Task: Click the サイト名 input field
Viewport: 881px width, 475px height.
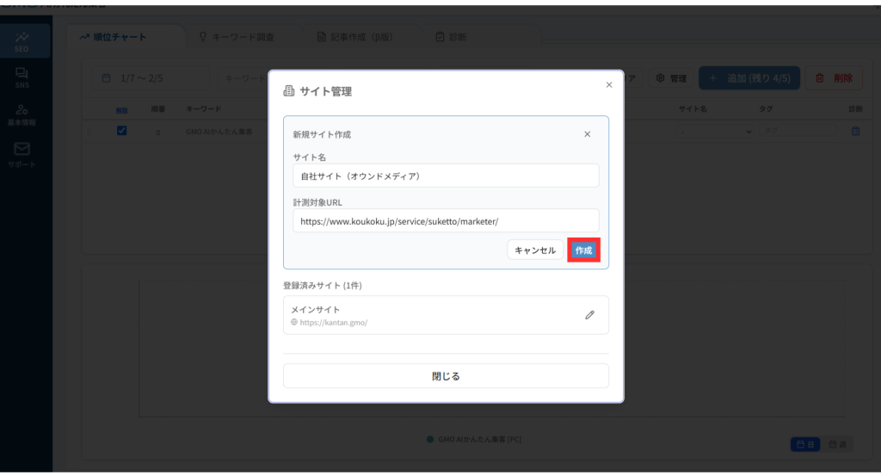Action: [x=446, y=176]
